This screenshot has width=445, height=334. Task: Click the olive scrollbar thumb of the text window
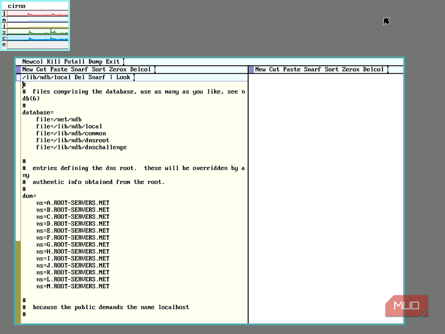(x=18, y=282)
